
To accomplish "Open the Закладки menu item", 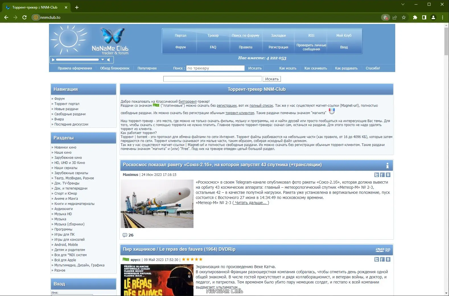I will click(x=278, y=36).
